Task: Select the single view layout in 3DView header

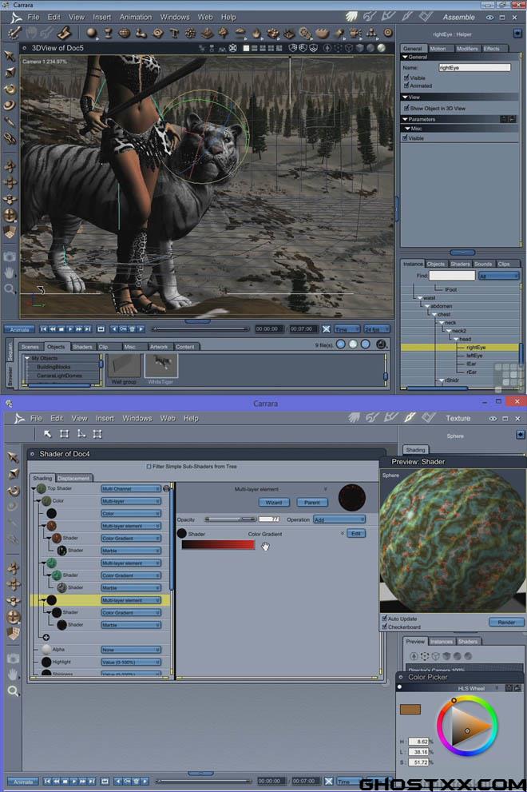Action: click(247, 48)
